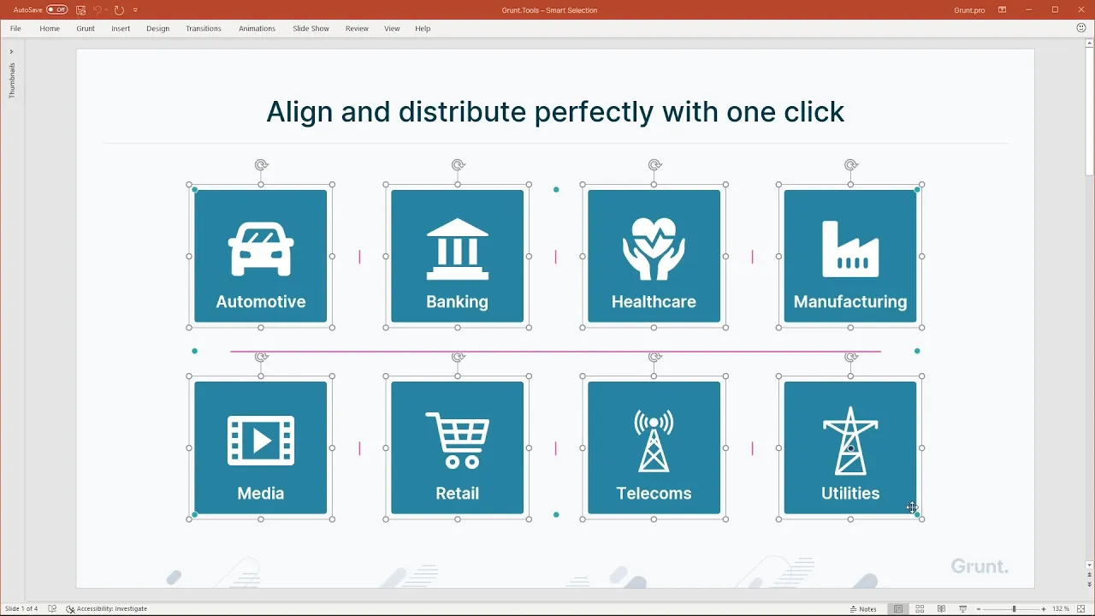This screenshot has width=1095, height=616.
Task: Click the Automotive label text
Action: point(261,301)
